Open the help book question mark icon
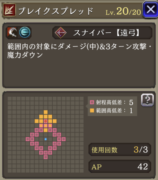 click(147, 100)
